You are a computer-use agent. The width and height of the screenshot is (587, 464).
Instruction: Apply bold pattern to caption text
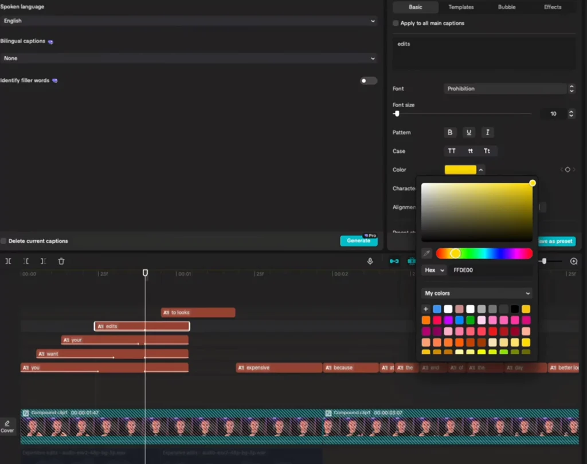click(x=450, y=132)
